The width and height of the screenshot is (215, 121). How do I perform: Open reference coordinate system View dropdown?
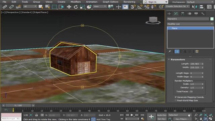click(100, 6)
